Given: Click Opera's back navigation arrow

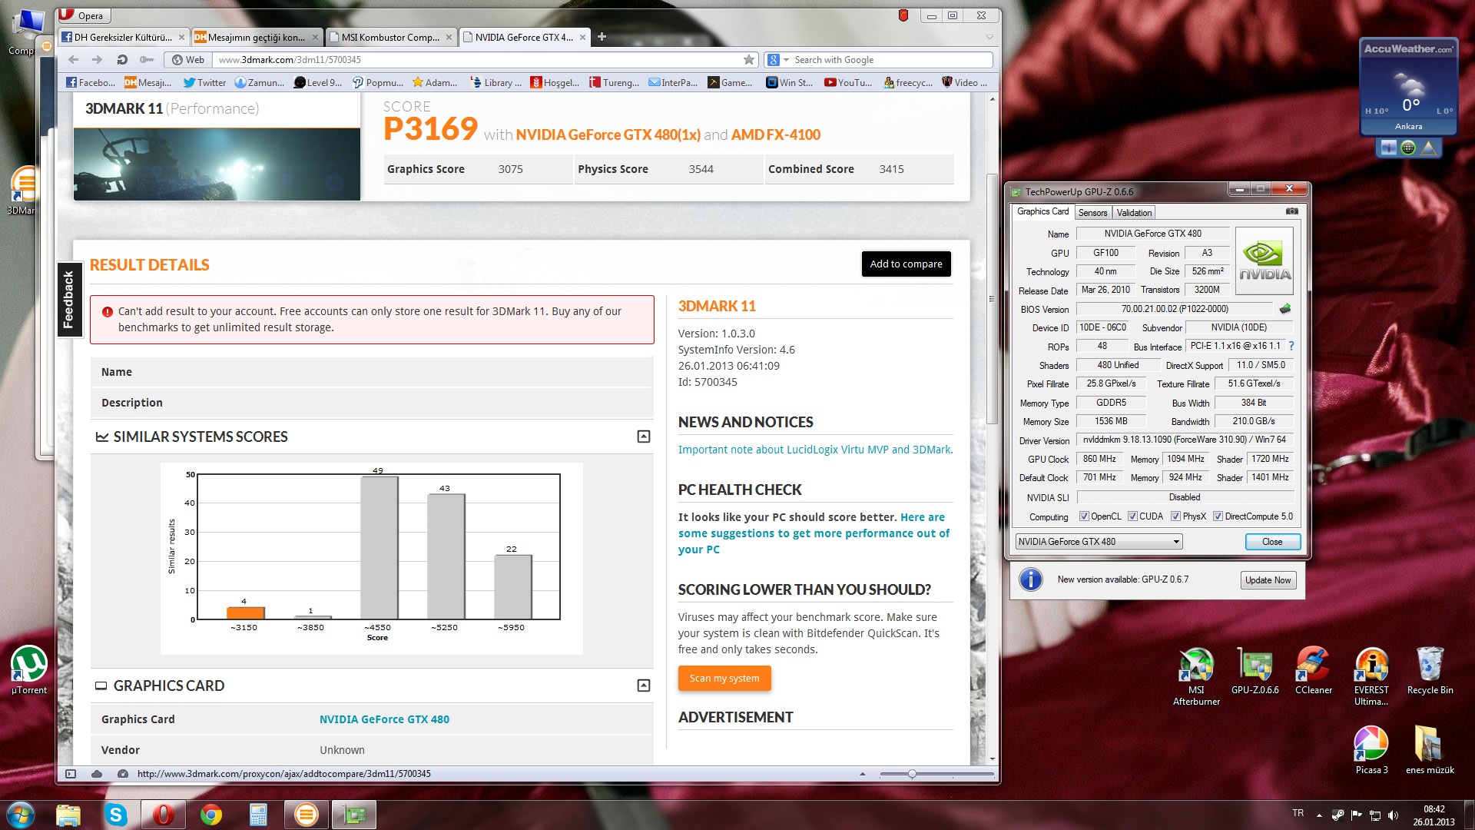Looking at the screenshot, I should pos(73,60).
